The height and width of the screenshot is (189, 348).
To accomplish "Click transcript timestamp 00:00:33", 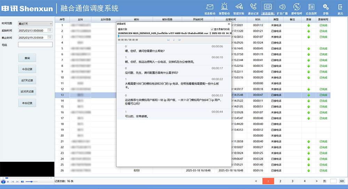I will [x=217, y=96].
